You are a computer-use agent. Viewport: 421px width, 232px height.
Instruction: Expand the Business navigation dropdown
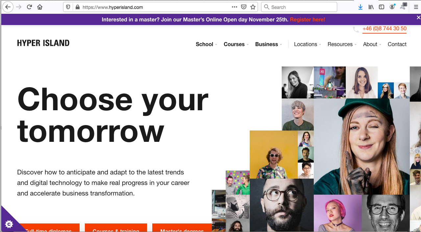[x=268, y=44]
